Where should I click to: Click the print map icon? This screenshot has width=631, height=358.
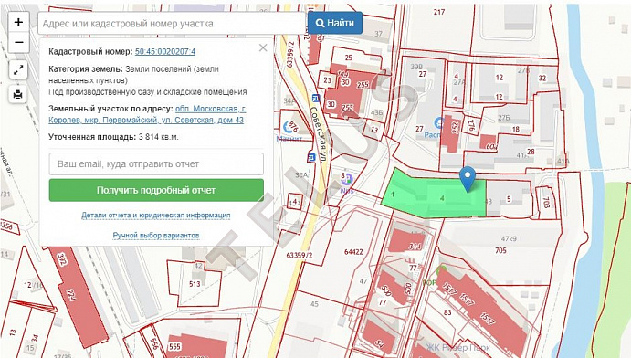(18, 95)
